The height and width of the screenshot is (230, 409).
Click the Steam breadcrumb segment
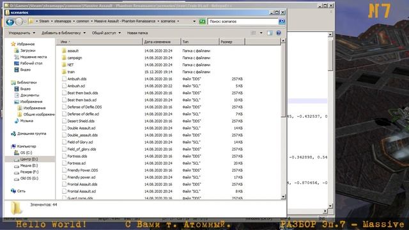(x=44, y=21)
